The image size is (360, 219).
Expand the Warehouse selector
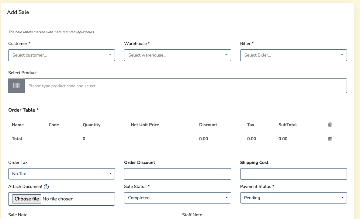177,55
